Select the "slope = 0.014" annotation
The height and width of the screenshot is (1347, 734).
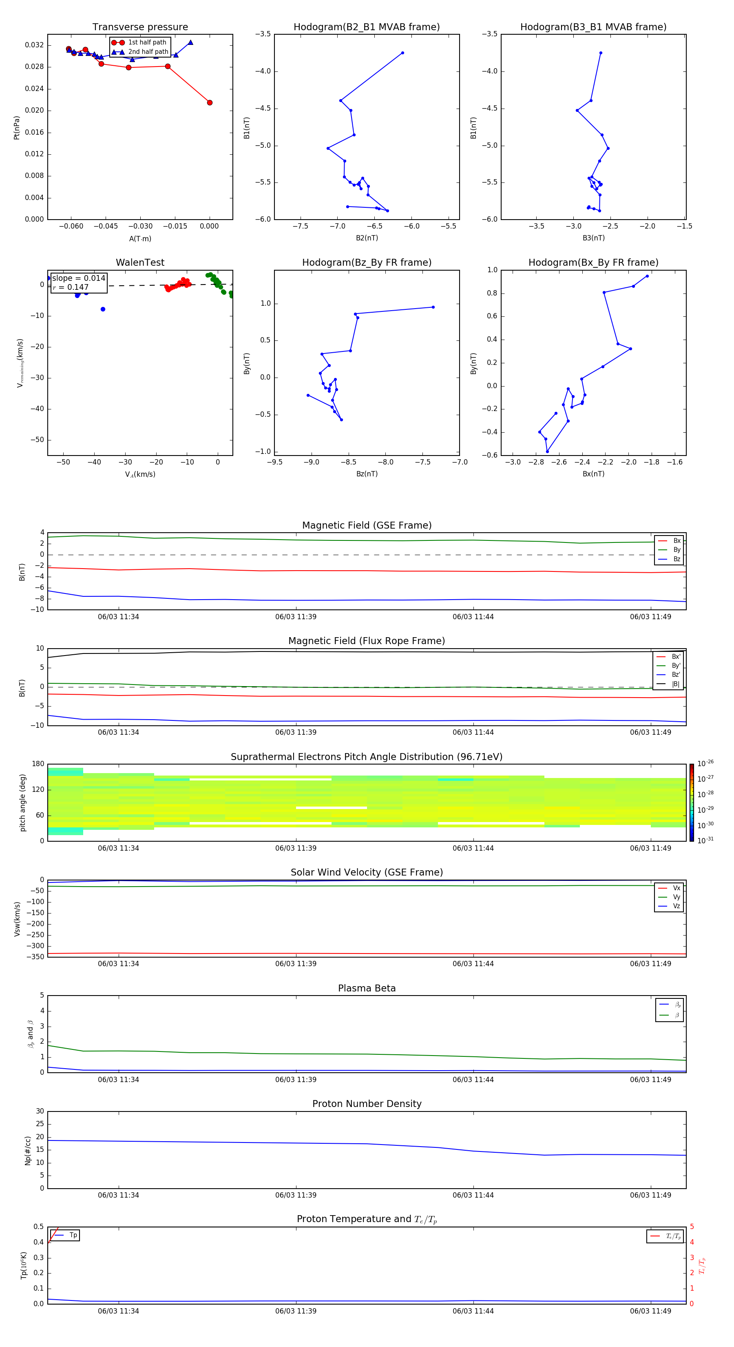(x=79, y=278)
